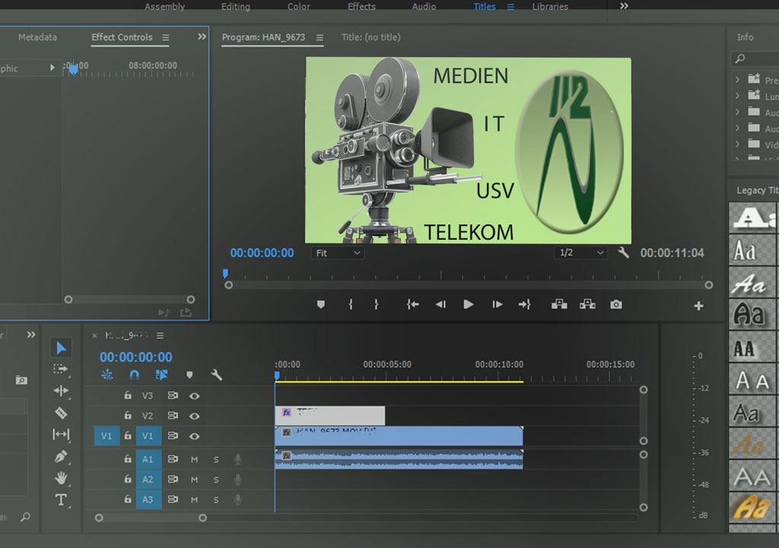The width and height of the screenshot is (779, 548).
Task: Open the Metadata panel tab
Action: tap(38, 37)
